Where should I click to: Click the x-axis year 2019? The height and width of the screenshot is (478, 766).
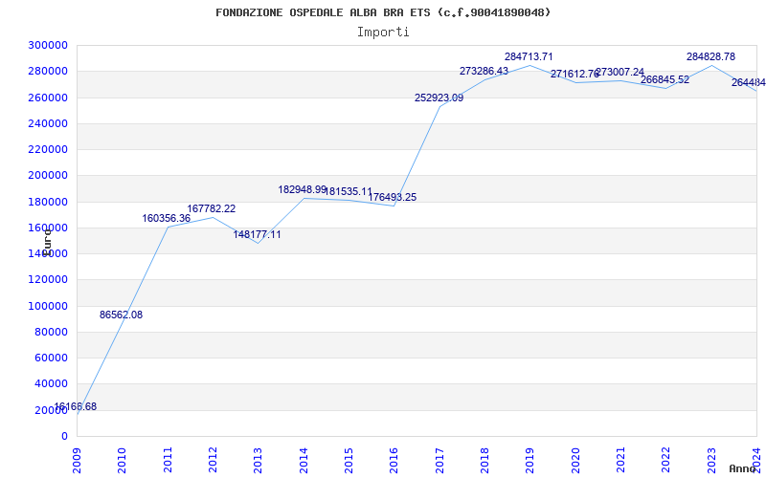click(x=530, y=461)
